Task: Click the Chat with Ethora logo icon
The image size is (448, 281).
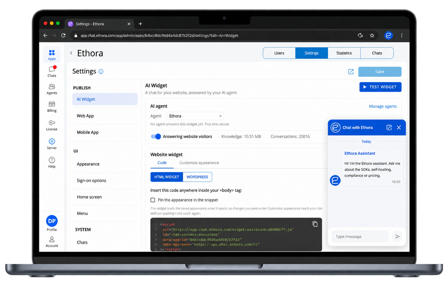Action: click(335, 128)
